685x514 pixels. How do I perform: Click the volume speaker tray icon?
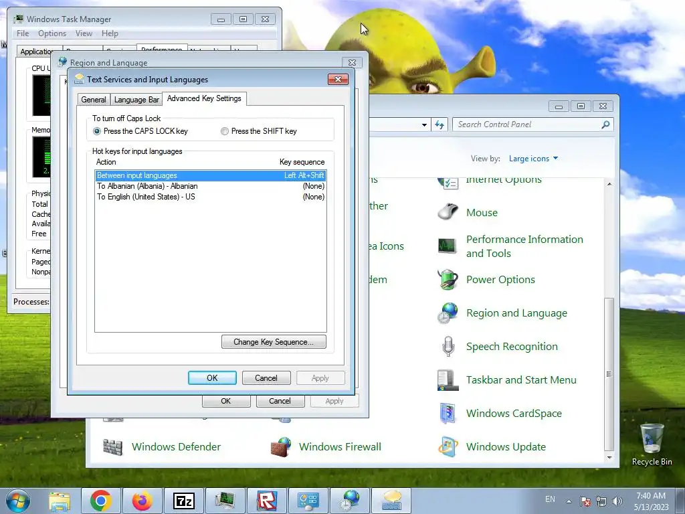pos(617,501)
